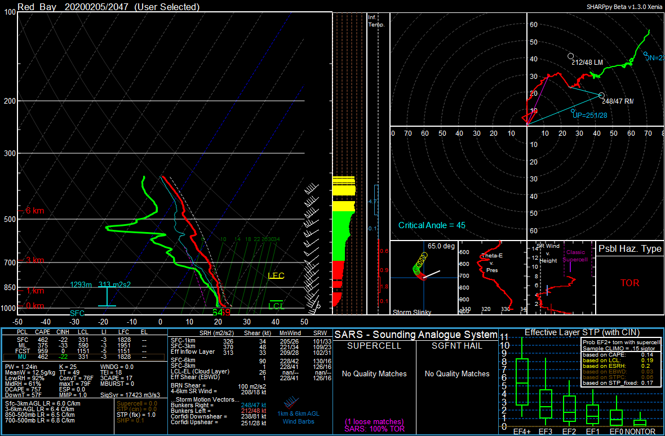Viewport: 665px width, 436px height.
Task: Click the yellow LFC level marker
Action: pos(276,276)
